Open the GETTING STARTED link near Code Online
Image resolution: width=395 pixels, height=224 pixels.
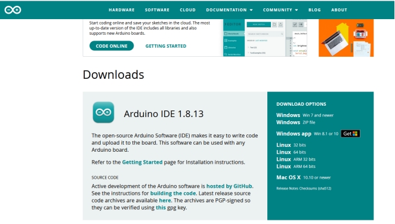[166, 46]
